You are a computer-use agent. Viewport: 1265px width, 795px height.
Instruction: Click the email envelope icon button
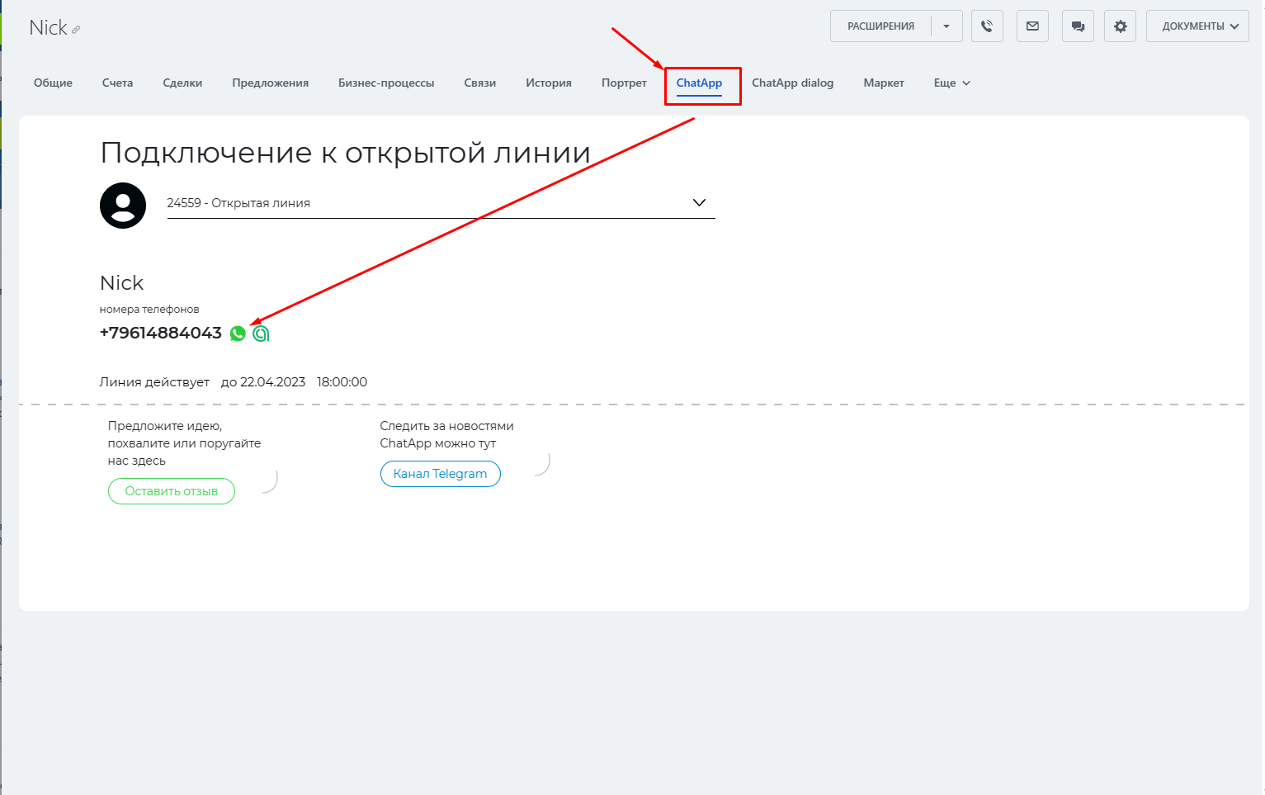coord(1032,26)
